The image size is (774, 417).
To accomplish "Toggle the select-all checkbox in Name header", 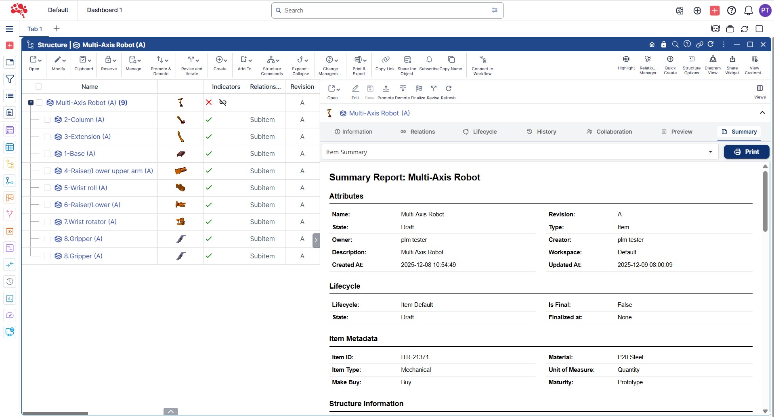I will [x=39, y=86].
